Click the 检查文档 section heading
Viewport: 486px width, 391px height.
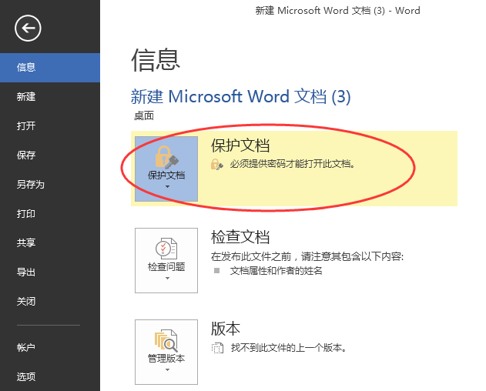coord(240,237)
